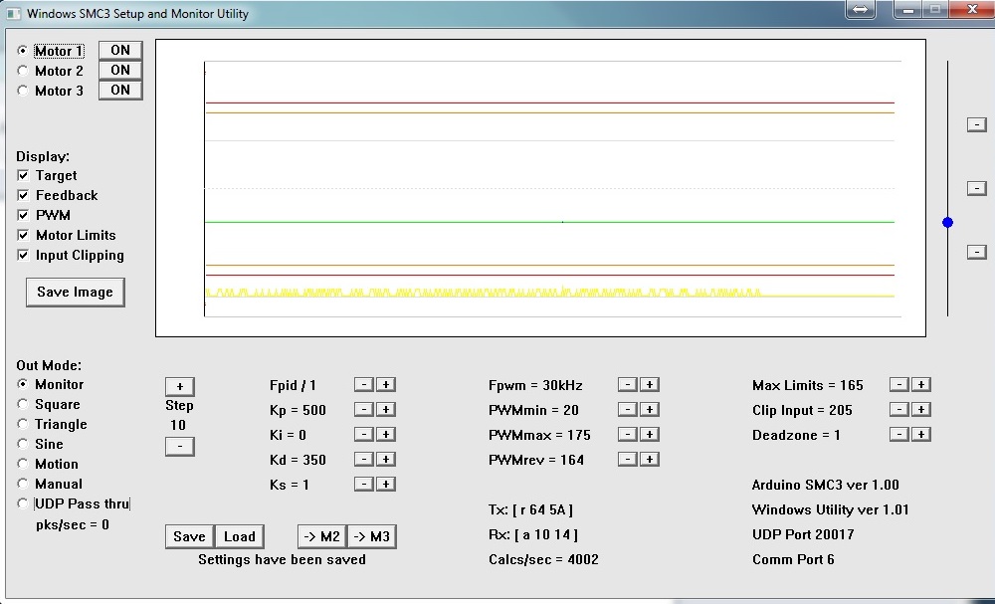
Task: Decrease PWMmax with its minus button
Action: click(x=628, y=434)
